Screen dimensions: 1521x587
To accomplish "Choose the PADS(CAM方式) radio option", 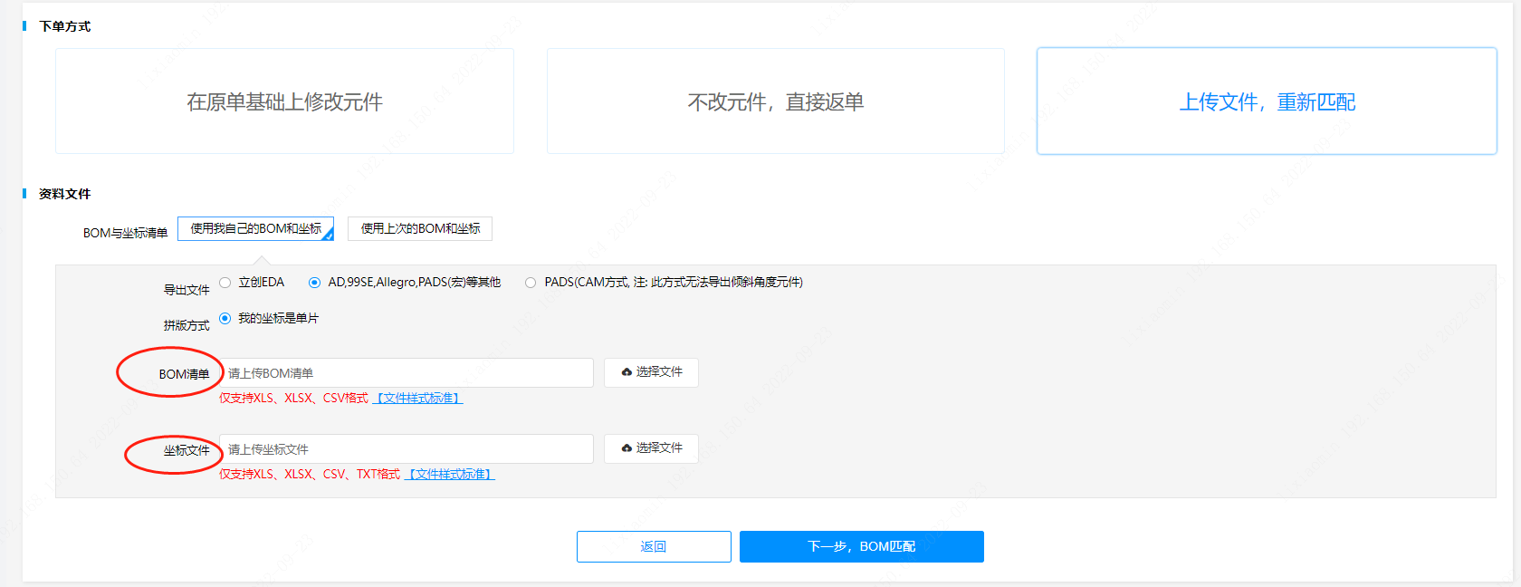I will pos(531,283).
